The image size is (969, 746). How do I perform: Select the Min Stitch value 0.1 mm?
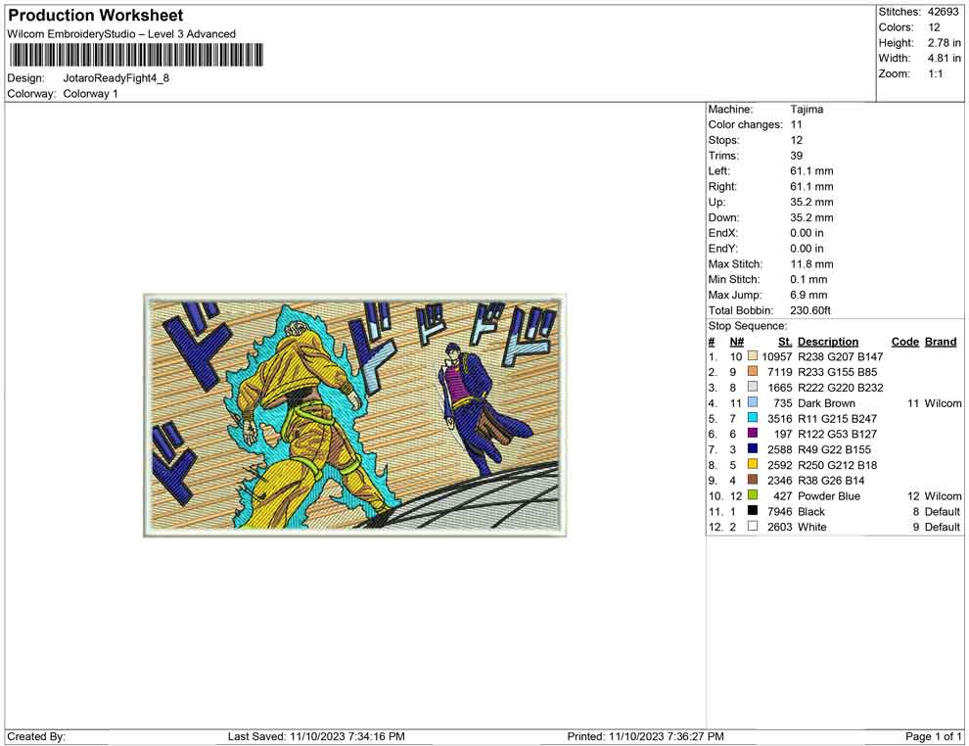pyautogui.click(x=809, y=279)
